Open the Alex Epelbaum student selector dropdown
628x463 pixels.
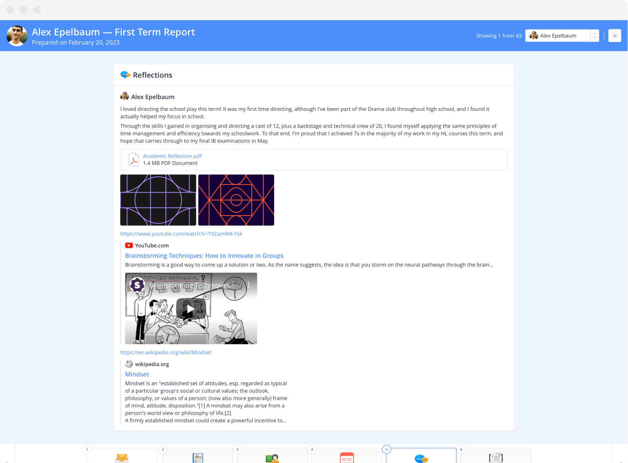[x=558, y=35]
